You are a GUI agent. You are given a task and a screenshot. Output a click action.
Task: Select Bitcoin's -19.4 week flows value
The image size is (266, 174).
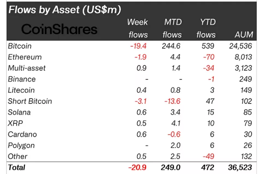pyautogui.click(x=138, y=46)
